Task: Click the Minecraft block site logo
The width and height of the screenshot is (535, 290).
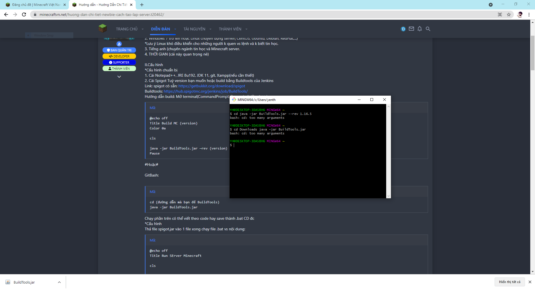Action: 103,28
